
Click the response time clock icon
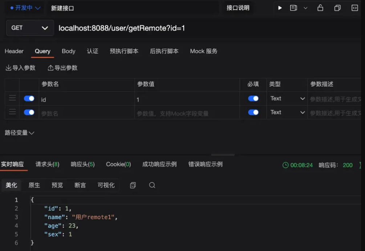(x=285, y=165)
